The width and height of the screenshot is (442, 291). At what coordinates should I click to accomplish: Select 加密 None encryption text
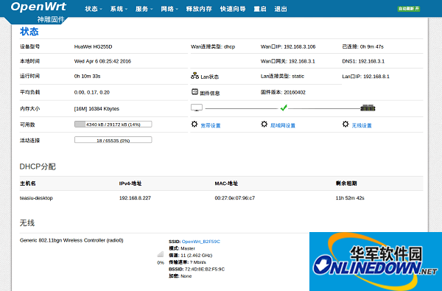tap(180, 276)
